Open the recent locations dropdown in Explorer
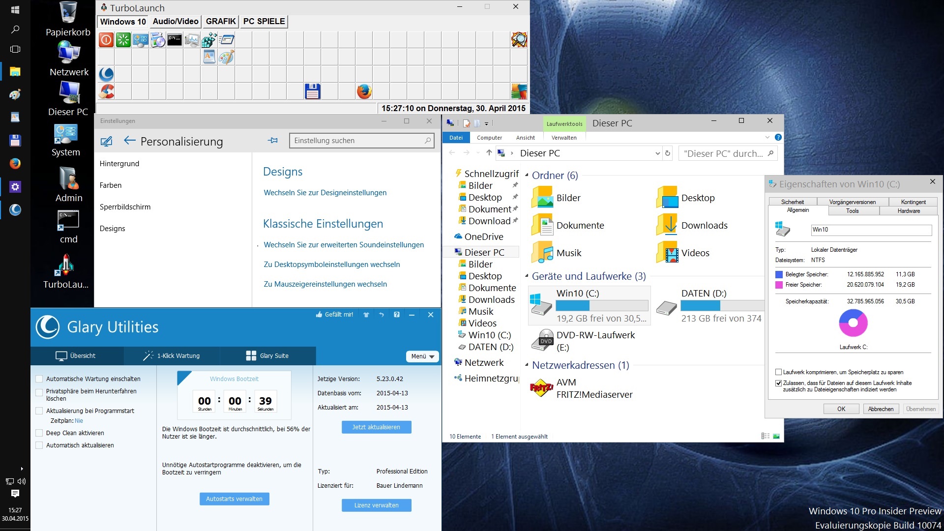This screenshot has width=944, height=531. pos(478,153)
